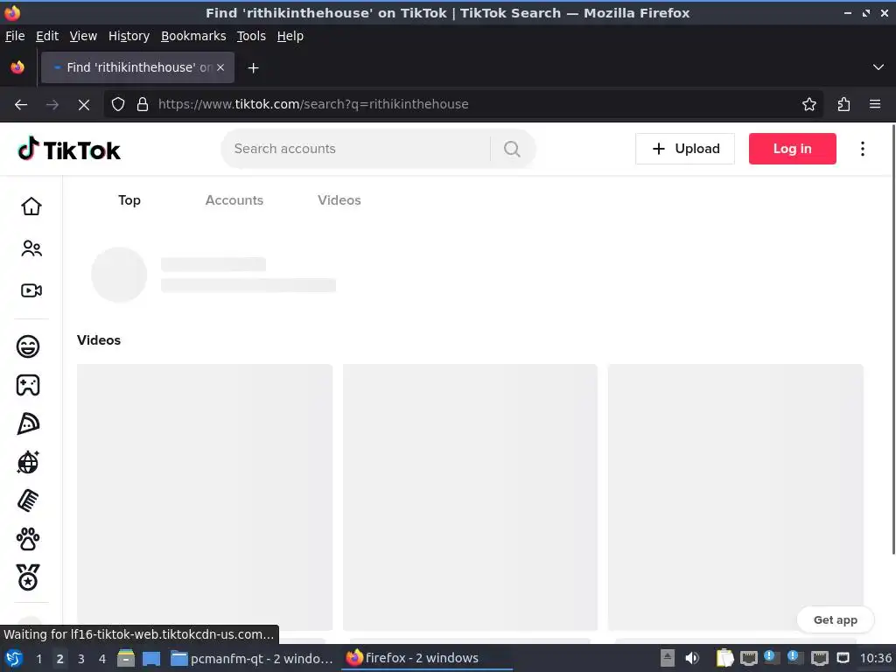Open the Tools menu
Screen dimensions: 896x672
(x=251, y=36)
